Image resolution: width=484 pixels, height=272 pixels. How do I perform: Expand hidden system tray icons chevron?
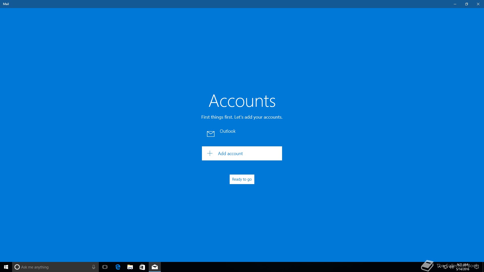pyautogui.click(x=439, y=266)
